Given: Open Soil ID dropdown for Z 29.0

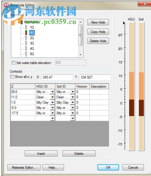Looking at the screenshot, I should tap(73, 92).
